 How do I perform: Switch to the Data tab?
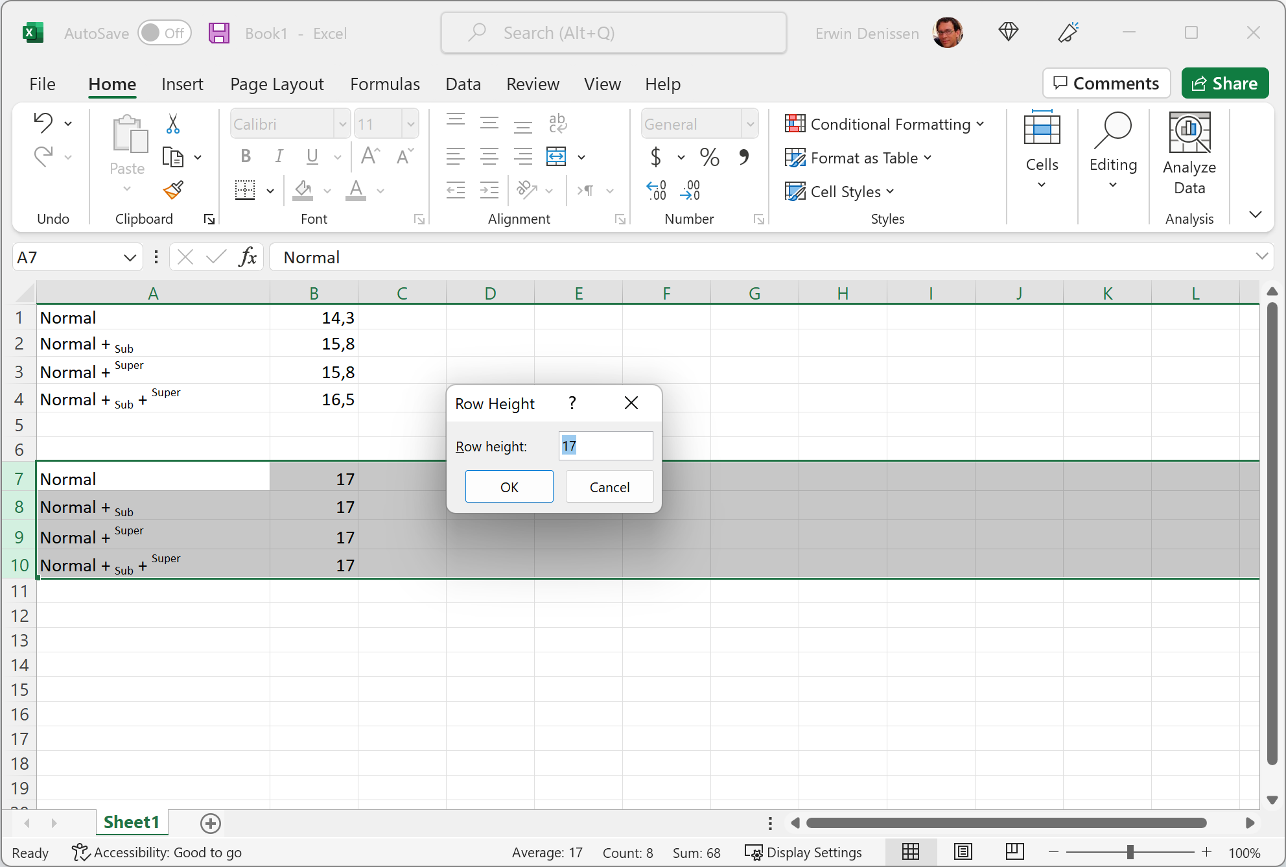tap(463, 84)
